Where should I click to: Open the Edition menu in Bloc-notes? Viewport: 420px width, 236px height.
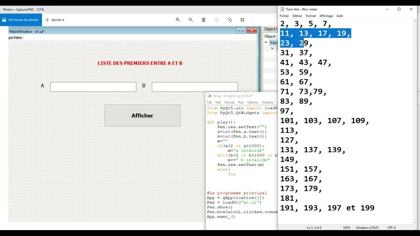tap(297, 16)
